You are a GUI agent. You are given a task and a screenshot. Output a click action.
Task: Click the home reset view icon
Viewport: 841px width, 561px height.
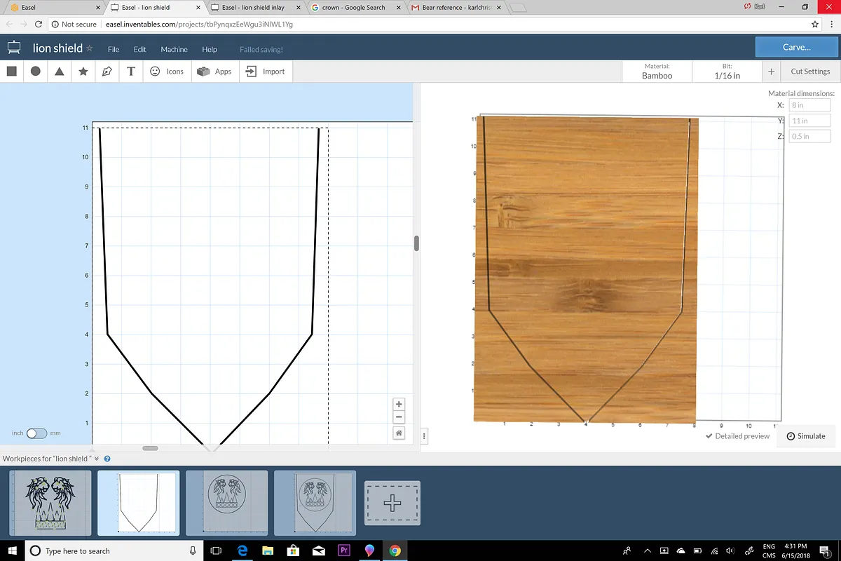[399, 433]
